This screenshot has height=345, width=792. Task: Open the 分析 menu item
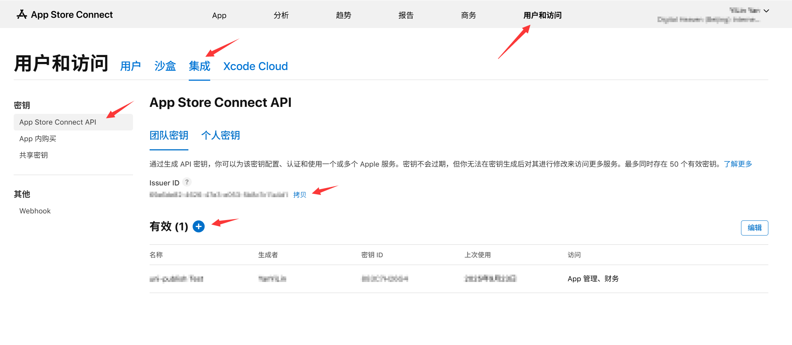point(281,15)
